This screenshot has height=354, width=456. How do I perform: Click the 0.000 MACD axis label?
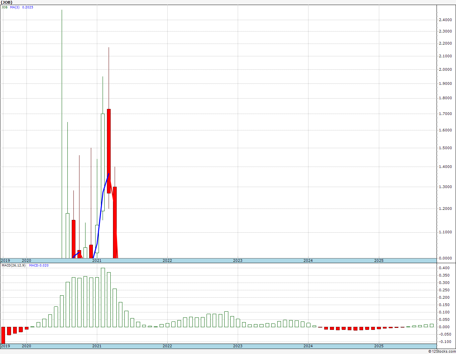coord(444,327)
